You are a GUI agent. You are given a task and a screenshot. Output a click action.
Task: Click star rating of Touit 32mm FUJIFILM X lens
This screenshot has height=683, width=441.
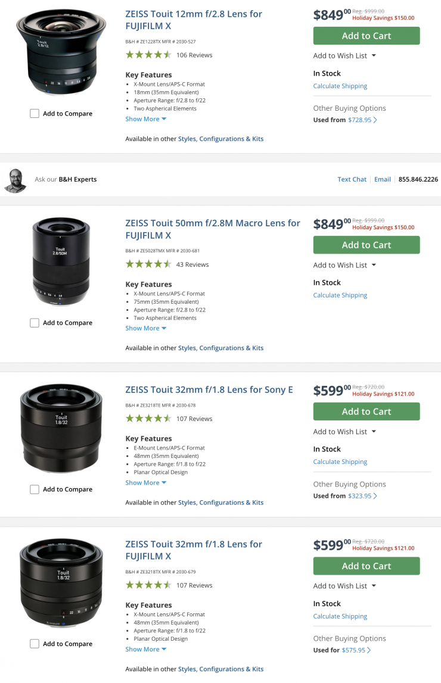click(148, 585)
